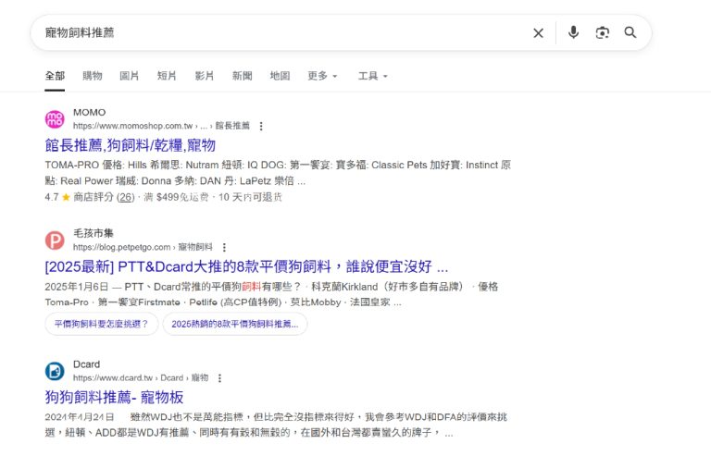Submit search with the magnifying glass icon
The height and width of the screenshot is (456, 711).
pos(630,33)
